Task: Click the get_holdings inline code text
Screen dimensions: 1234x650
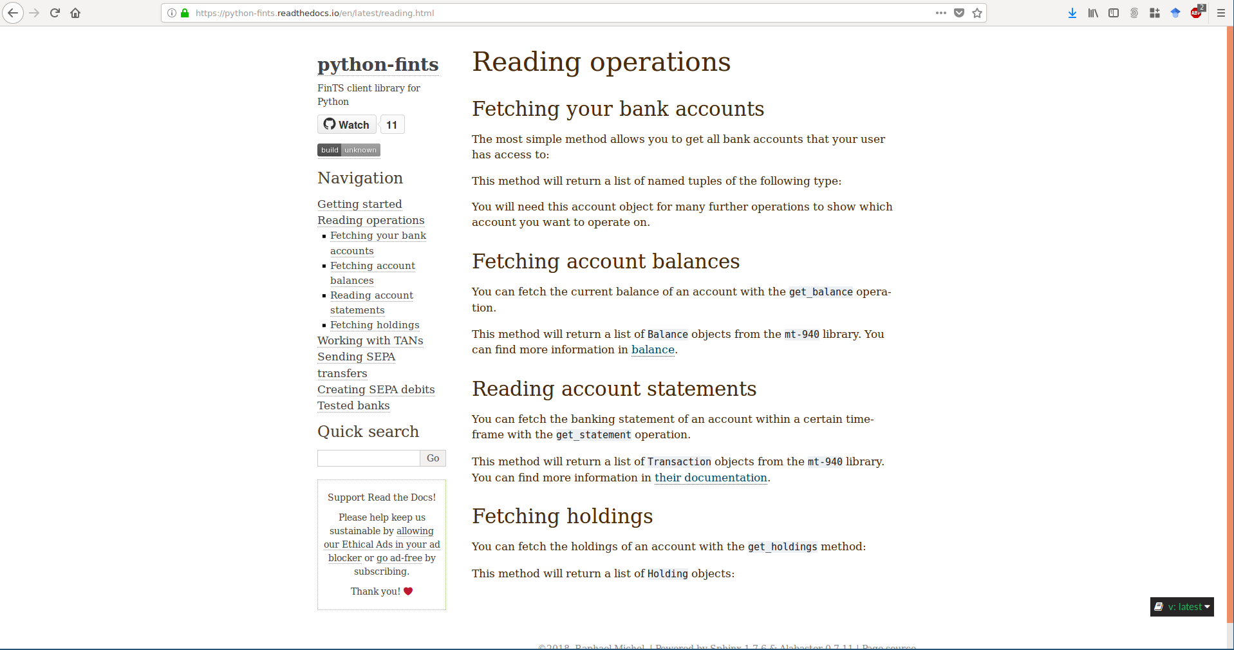Action: click(782, 547)
